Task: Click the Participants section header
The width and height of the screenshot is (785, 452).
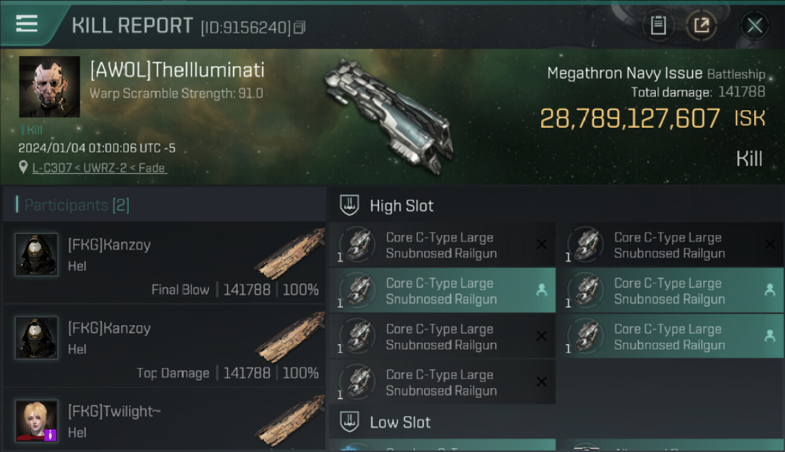Action: tap(76, 206)
